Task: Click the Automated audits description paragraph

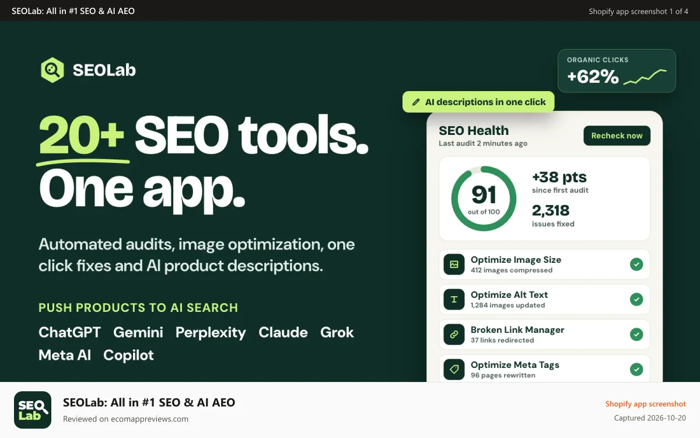Action: 197,255
